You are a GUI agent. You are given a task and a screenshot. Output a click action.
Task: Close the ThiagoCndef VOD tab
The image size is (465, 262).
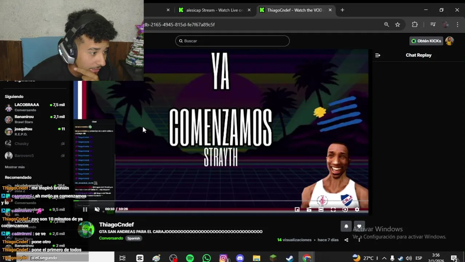coord(330,10)
